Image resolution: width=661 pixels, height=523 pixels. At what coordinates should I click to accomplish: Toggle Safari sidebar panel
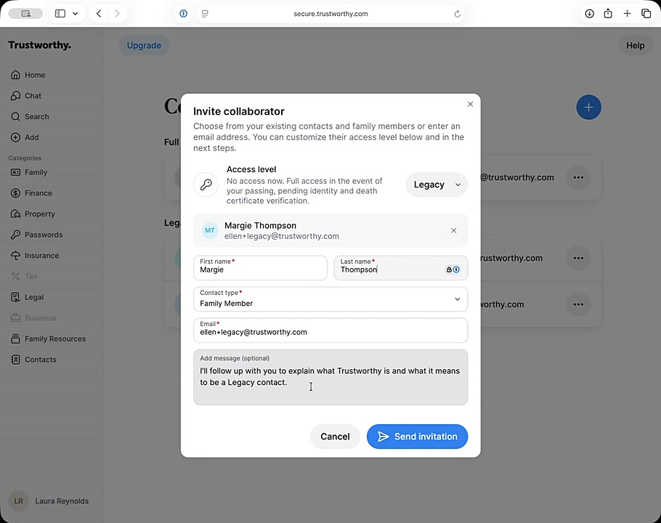60,14
